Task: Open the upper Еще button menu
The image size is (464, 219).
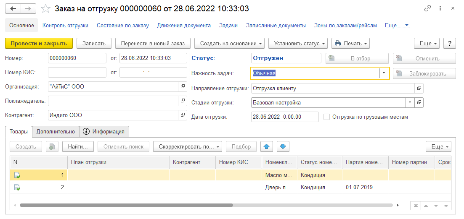Action: tap(427, 43)
